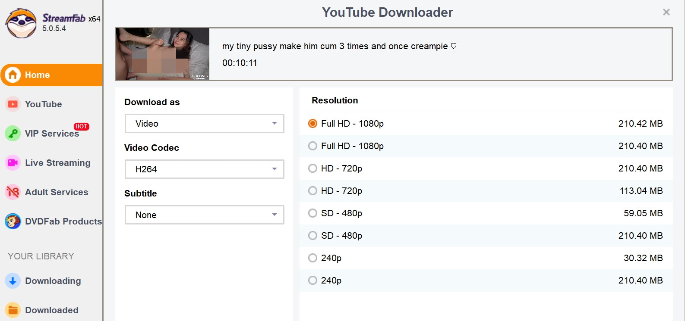Screen dimensions: 685x321
Task: Pick the second Full HD 1080p option
Action: [x=486, y=146]
